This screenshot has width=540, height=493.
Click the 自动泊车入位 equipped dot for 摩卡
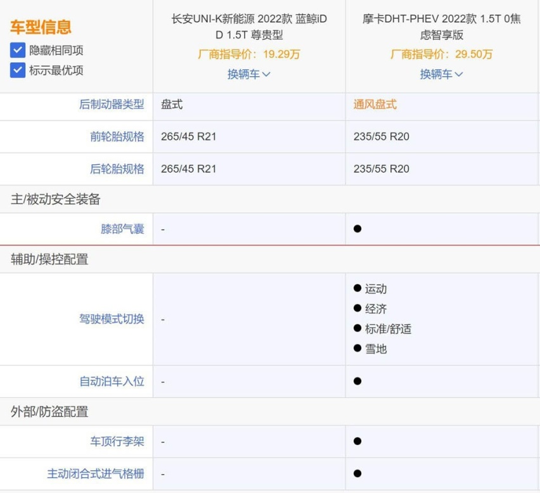pos(357,381)
